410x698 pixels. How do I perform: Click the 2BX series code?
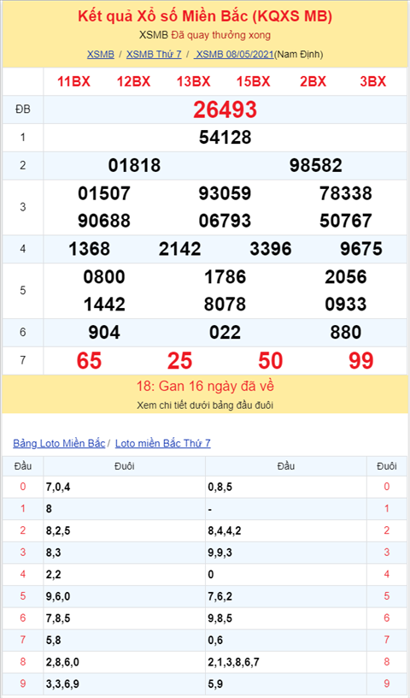pos(313,81)
